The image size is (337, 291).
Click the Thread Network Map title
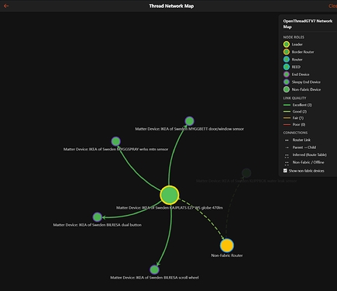pos(171,6)
